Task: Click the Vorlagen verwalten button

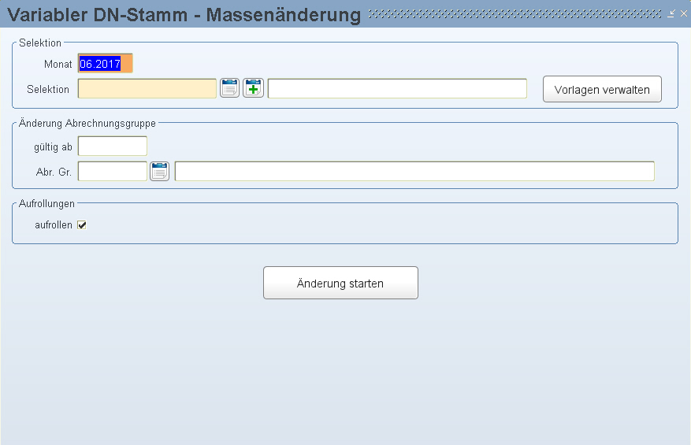Action: tap(602, 89)
